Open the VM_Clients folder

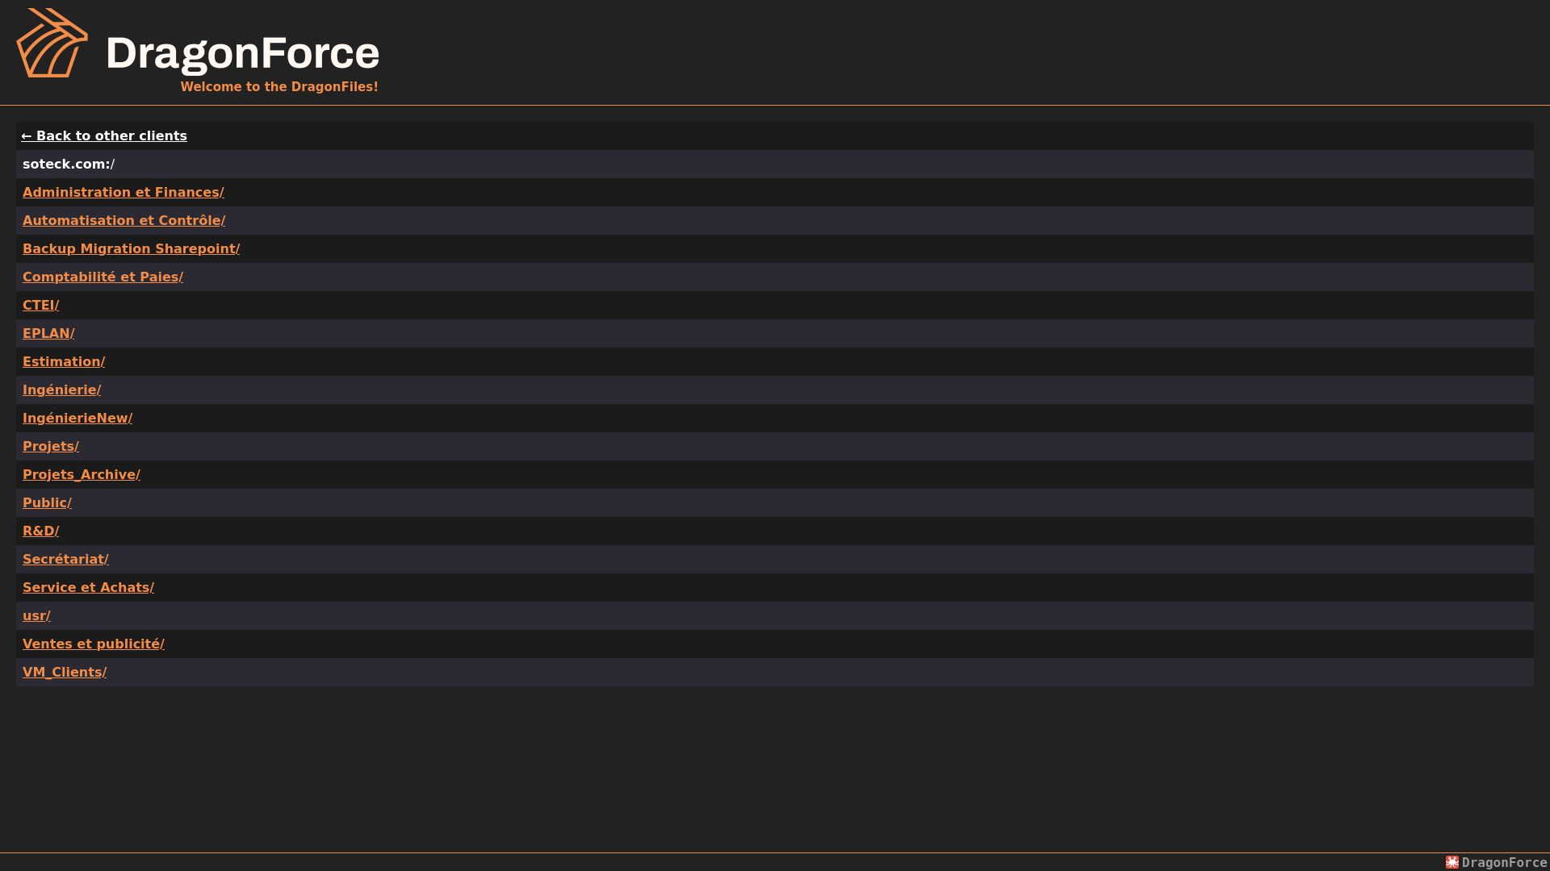coord(65,672)
